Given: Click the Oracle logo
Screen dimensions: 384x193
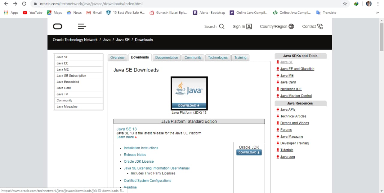Looking at the screenshot, I should 57,26.
